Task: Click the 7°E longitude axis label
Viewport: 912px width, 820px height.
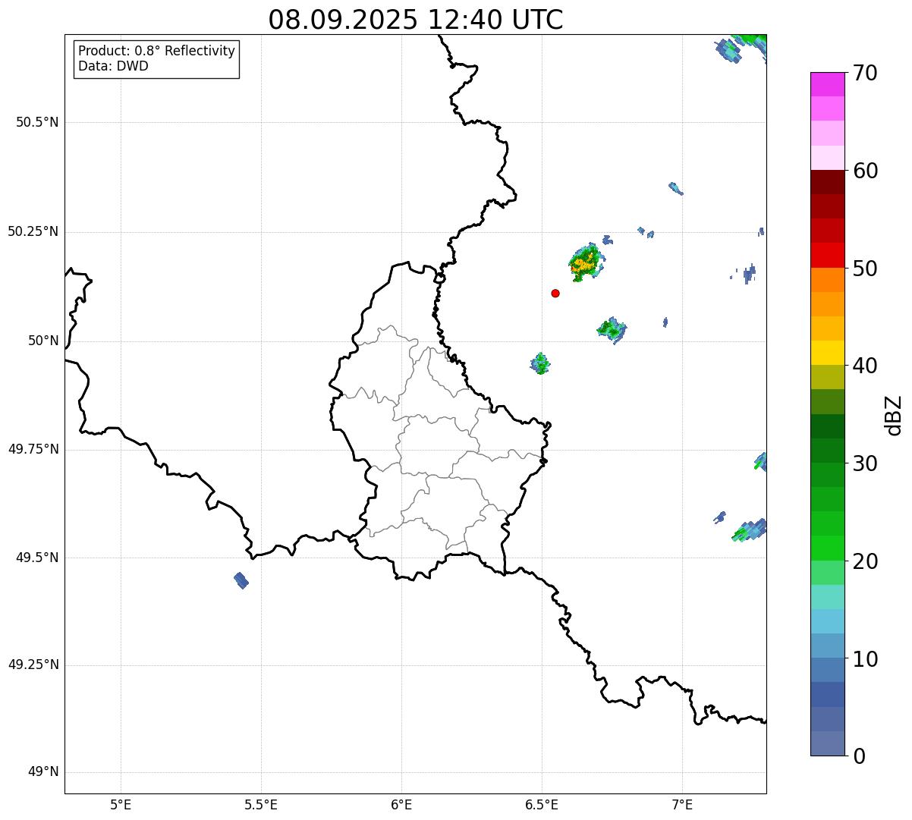Action: coord(682,805)
